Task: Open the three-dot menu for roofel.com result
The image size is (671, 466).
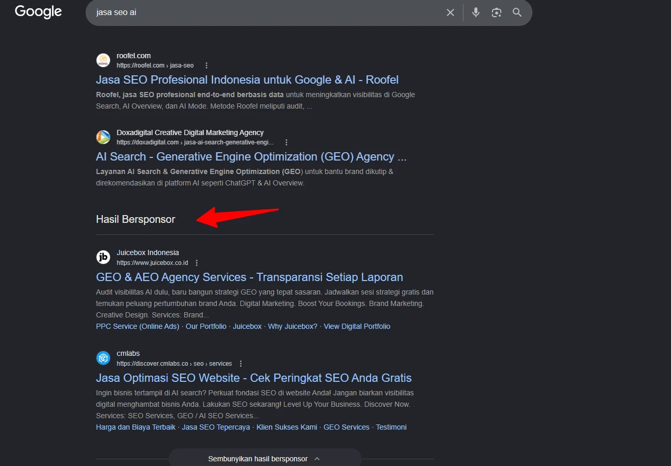Action: pos(207,65)
